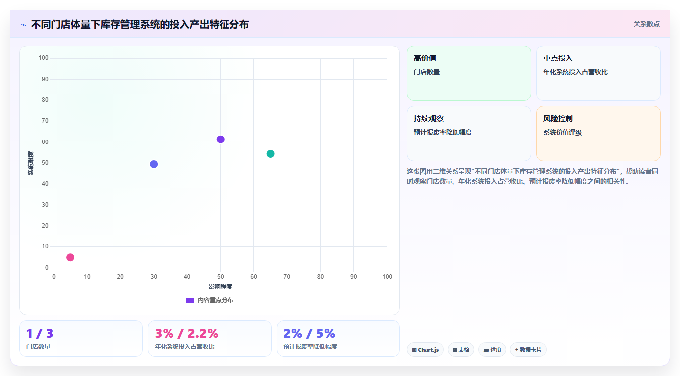Toggle the 内容重点分布 legend swatch
680x376 pixels.
[190, 300]
